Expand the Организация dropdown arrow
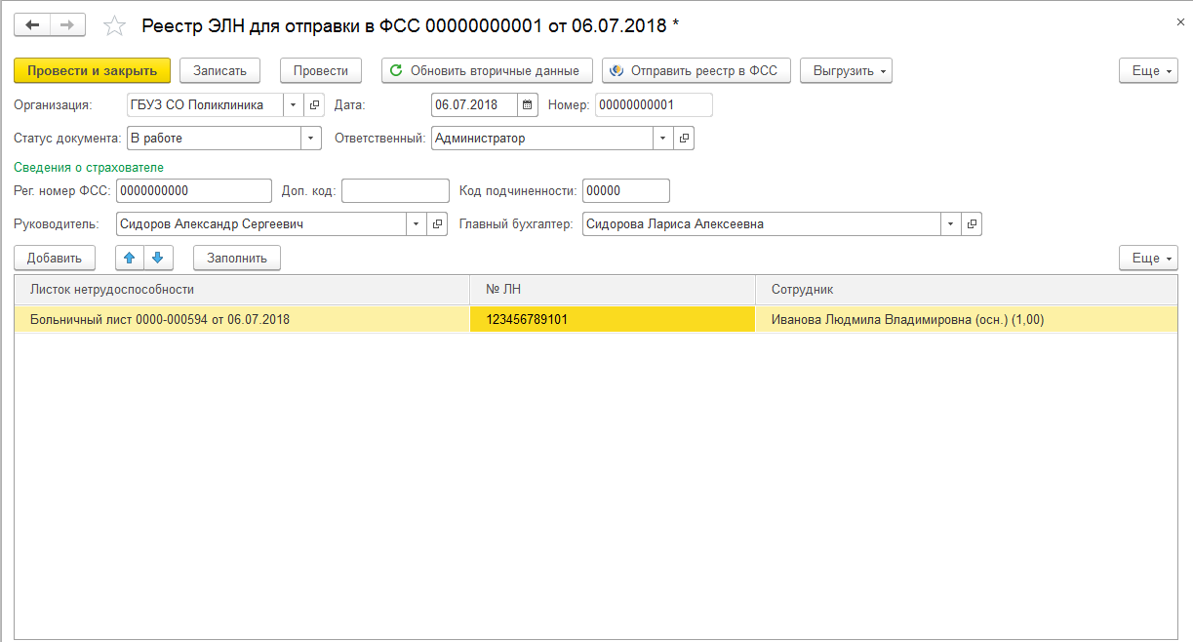 pos(294,105)
